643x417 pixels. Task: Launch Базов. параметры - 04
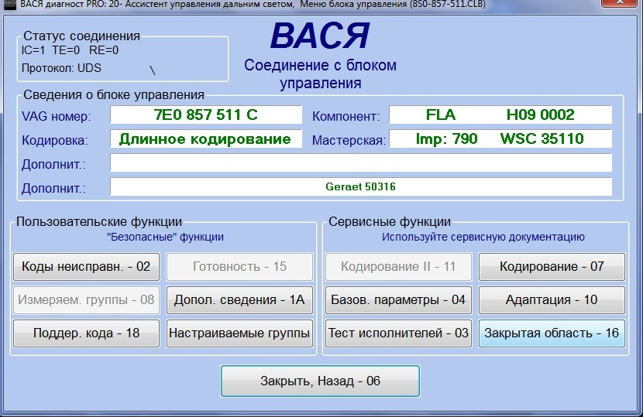point(399,300)
